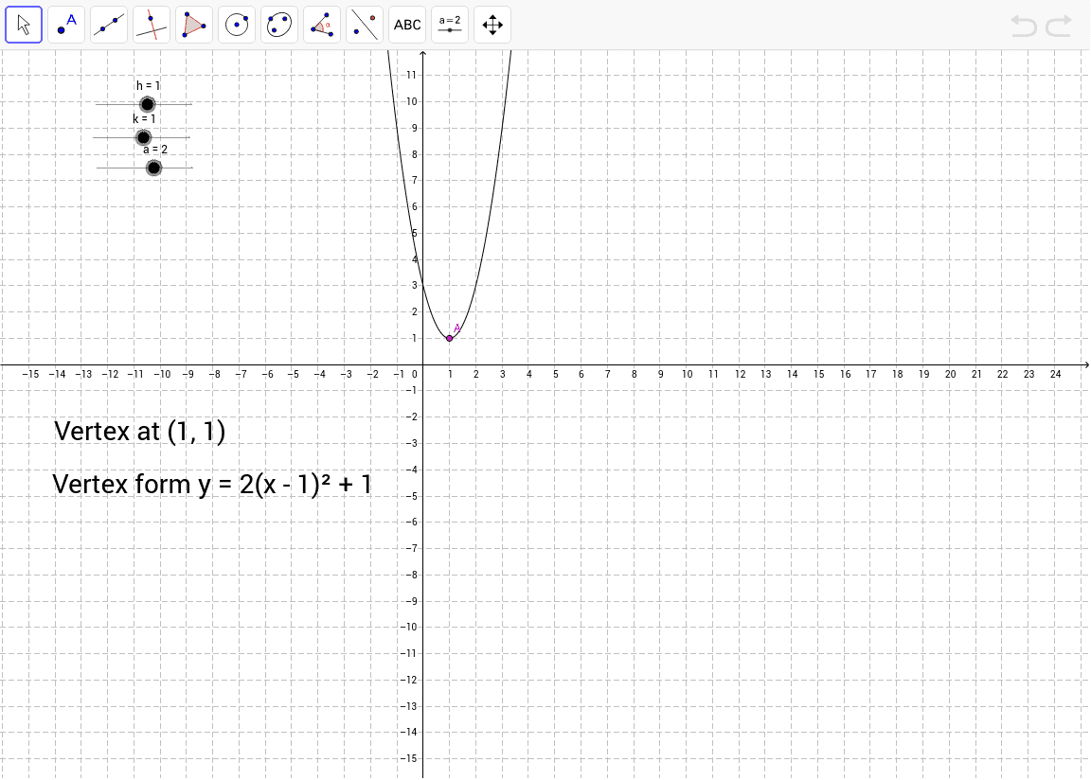This screenshot has width=1091, height=780.
Task: Select the Angle tool
Action: coord(322,25)
